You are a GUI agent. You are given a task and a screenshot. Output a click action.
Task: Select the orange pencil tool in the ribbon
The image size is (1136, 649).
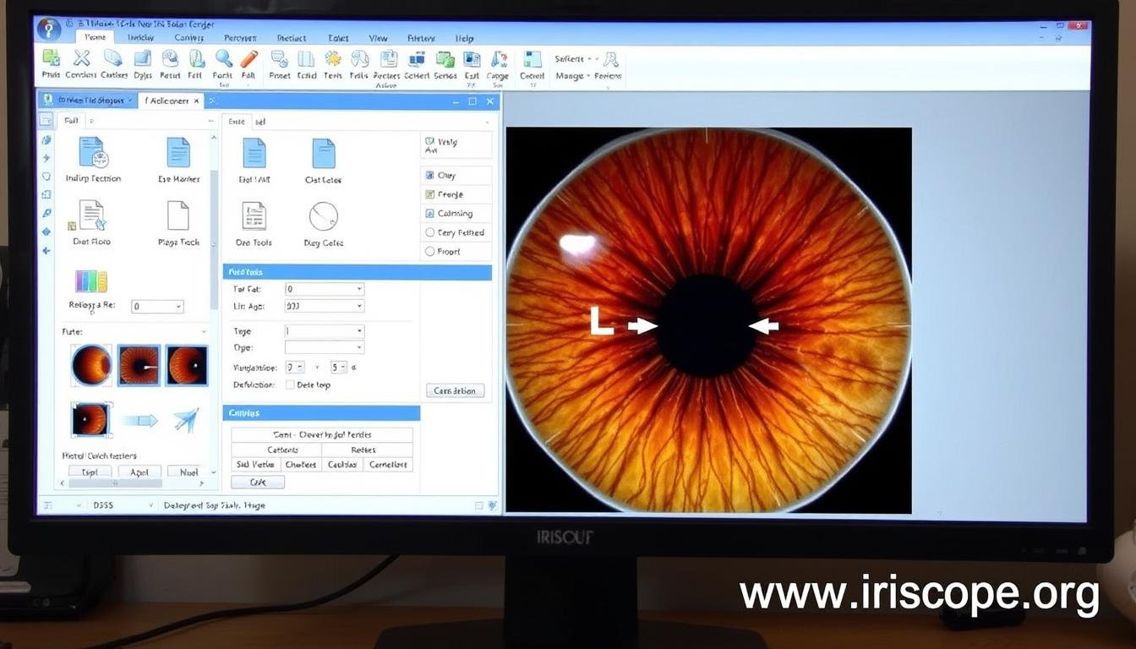coord(248,58)
